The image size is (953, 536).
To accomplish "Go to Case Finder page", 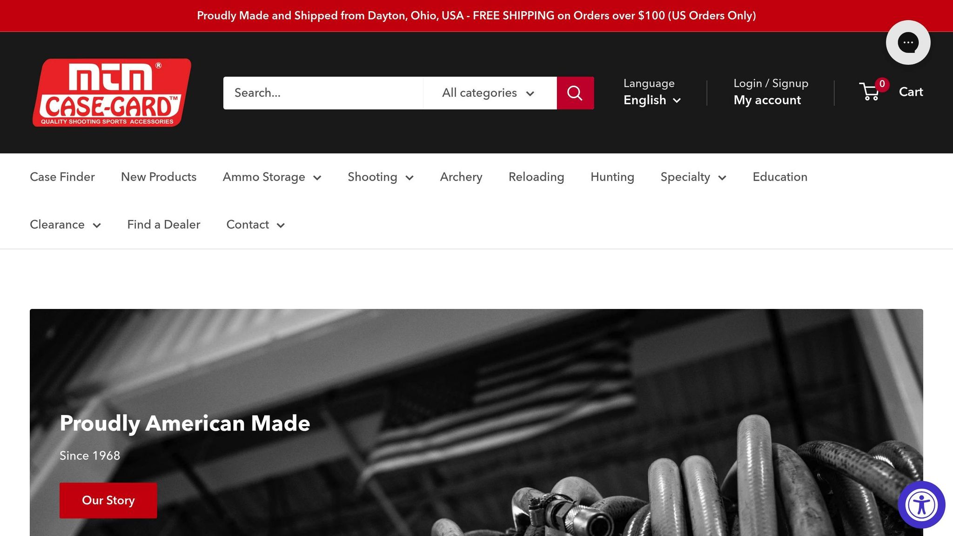I will (62, 177).
